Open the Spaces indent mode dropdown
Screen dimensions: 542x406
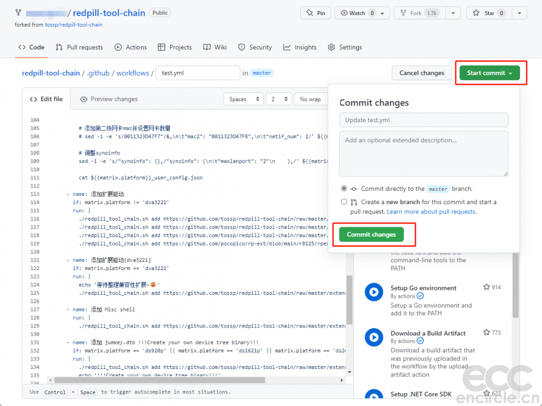pyautogui.click(x=244, y=99)
